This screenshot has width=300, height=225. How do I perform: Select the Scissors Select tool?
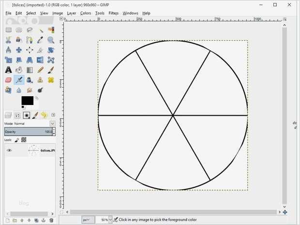point(8,40)
